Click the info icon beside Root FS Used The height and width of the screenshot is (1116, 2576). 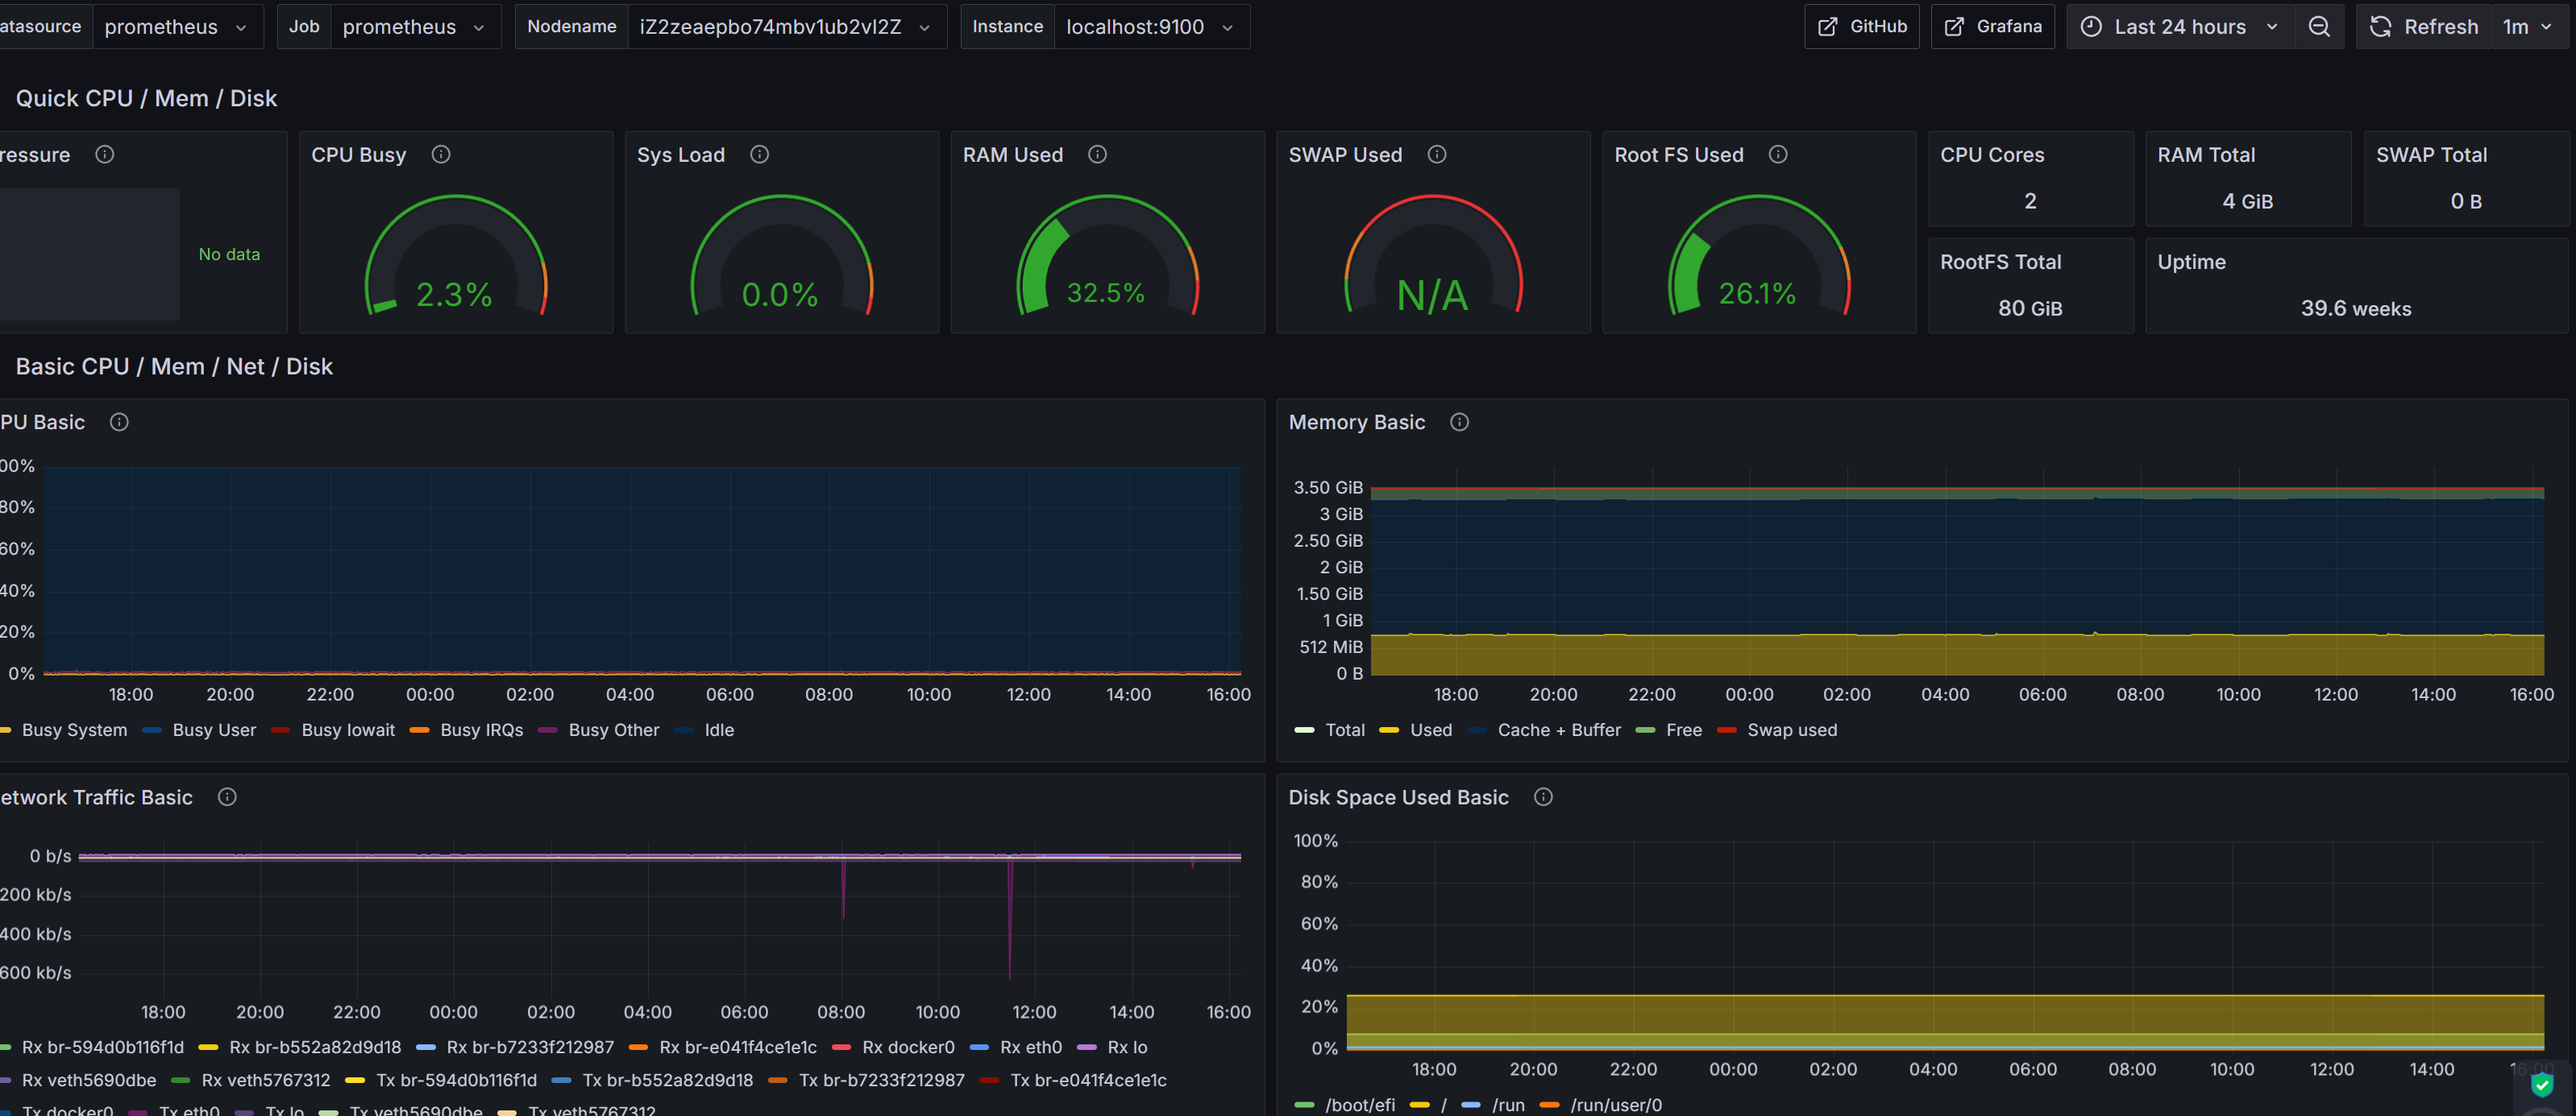pos(1777,155)
